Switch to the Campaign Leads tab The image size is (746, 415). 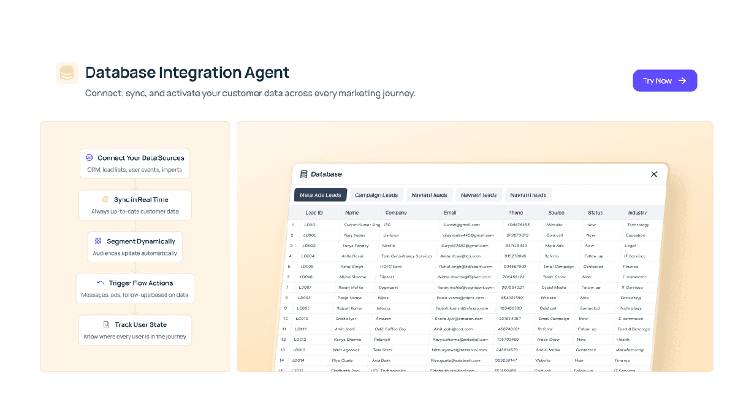(376, 195)
